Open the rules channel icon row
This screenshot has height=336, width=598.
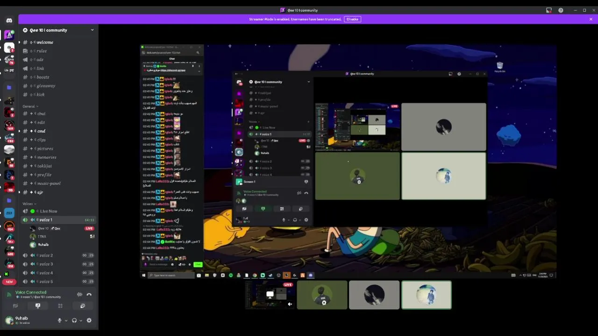click(58, 51)
